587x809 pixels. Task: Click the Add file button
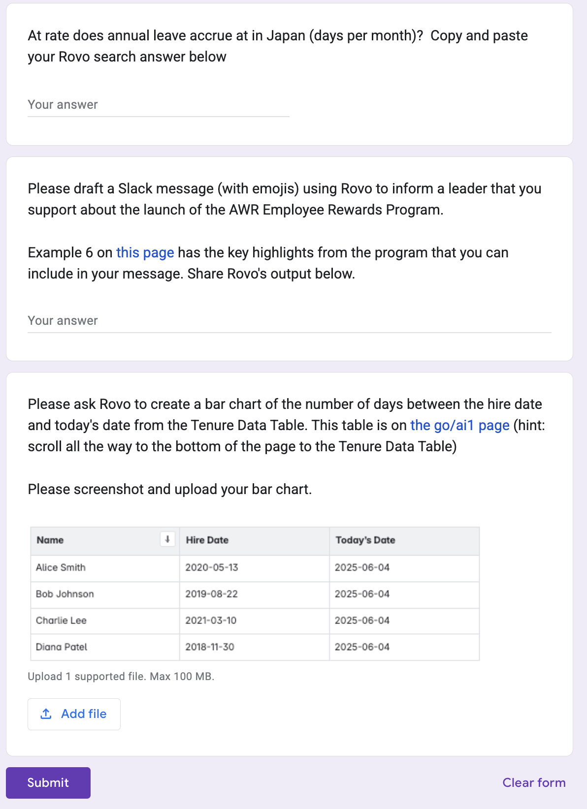(74, 714)
